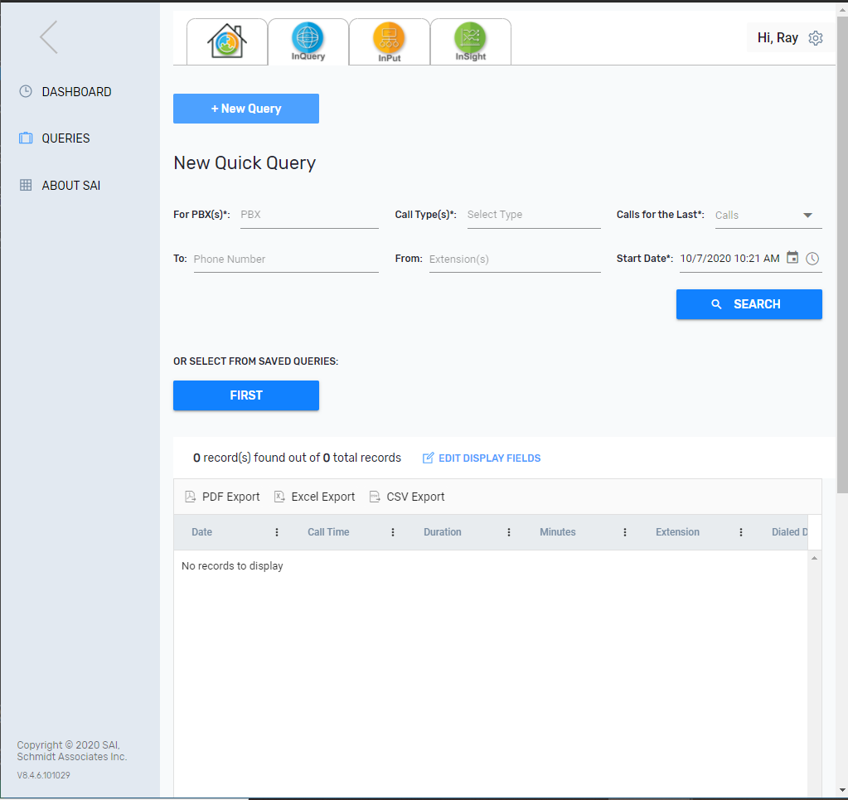Click the SEARCH button

click(x=749, y=304)
